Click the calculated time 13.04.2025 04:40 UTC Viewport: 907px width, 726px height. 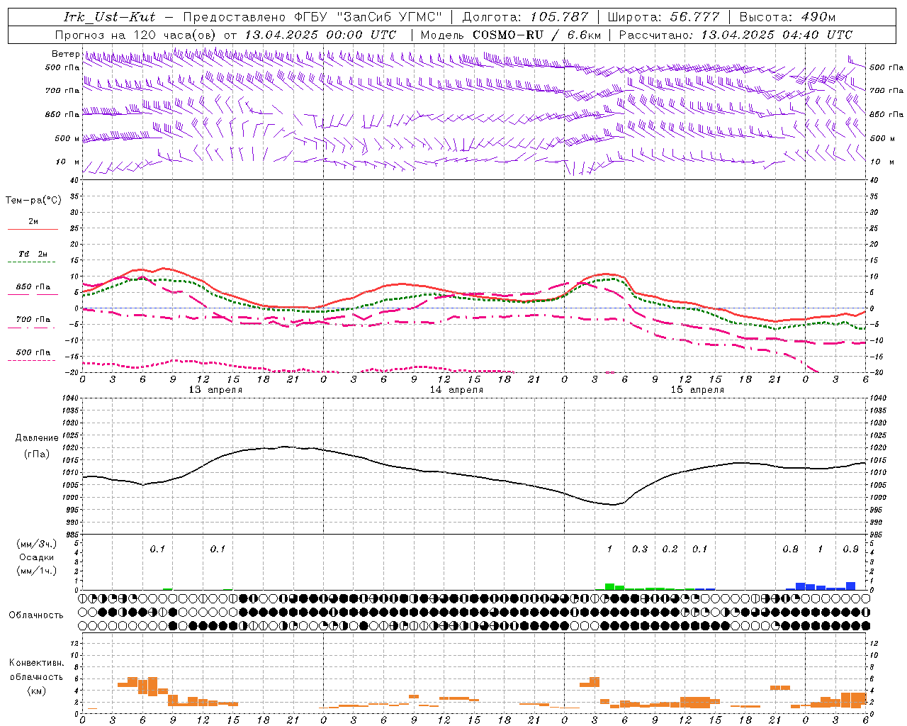pyautogui.click(x=777, y=35)
